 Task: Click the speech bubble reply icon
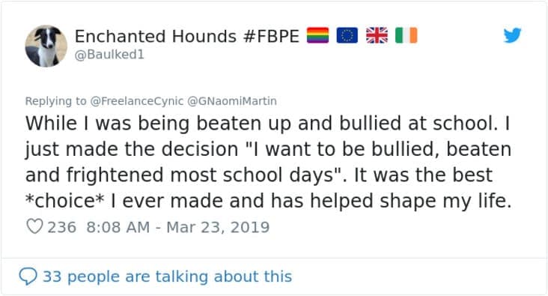tap(28, 277)
